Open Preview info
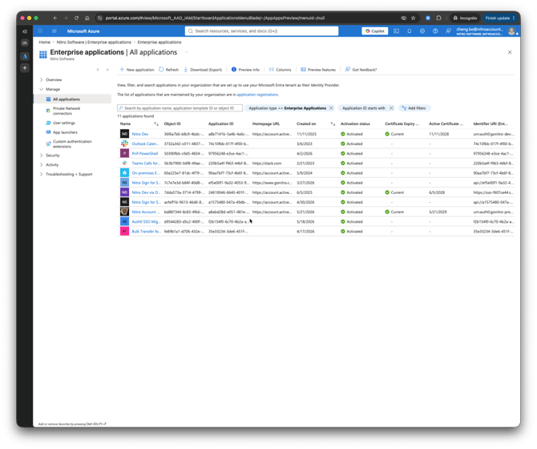Screen dimensions: 537x449 (x=245, y=70)
